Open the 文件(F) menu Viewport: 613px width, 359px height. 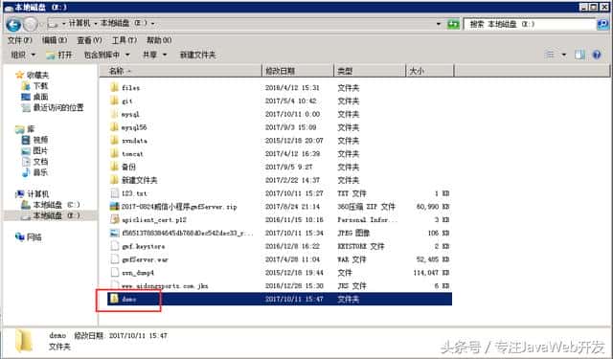tap(20, 40)
